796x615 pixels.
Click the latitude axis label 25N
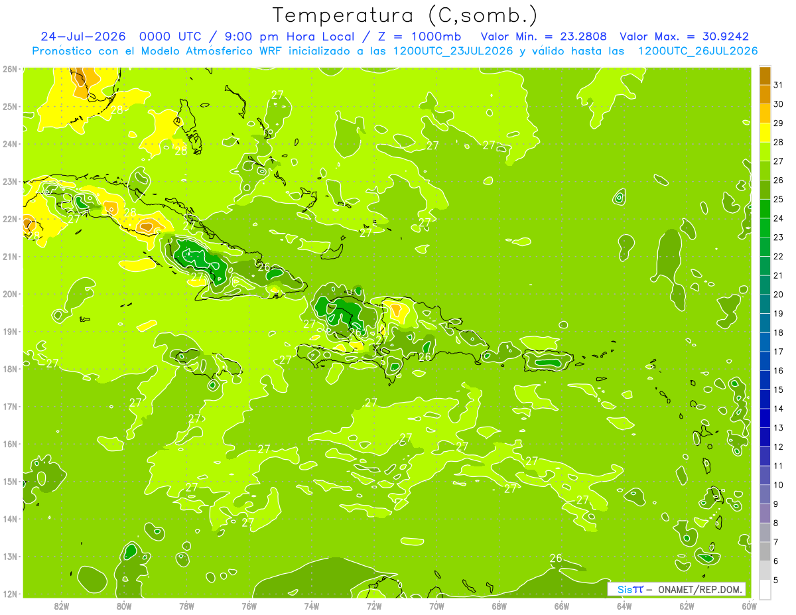point(9,106)
